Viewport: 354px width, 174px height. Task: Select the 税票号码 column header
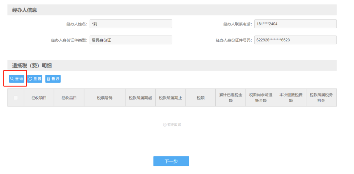tap(105, 98)
